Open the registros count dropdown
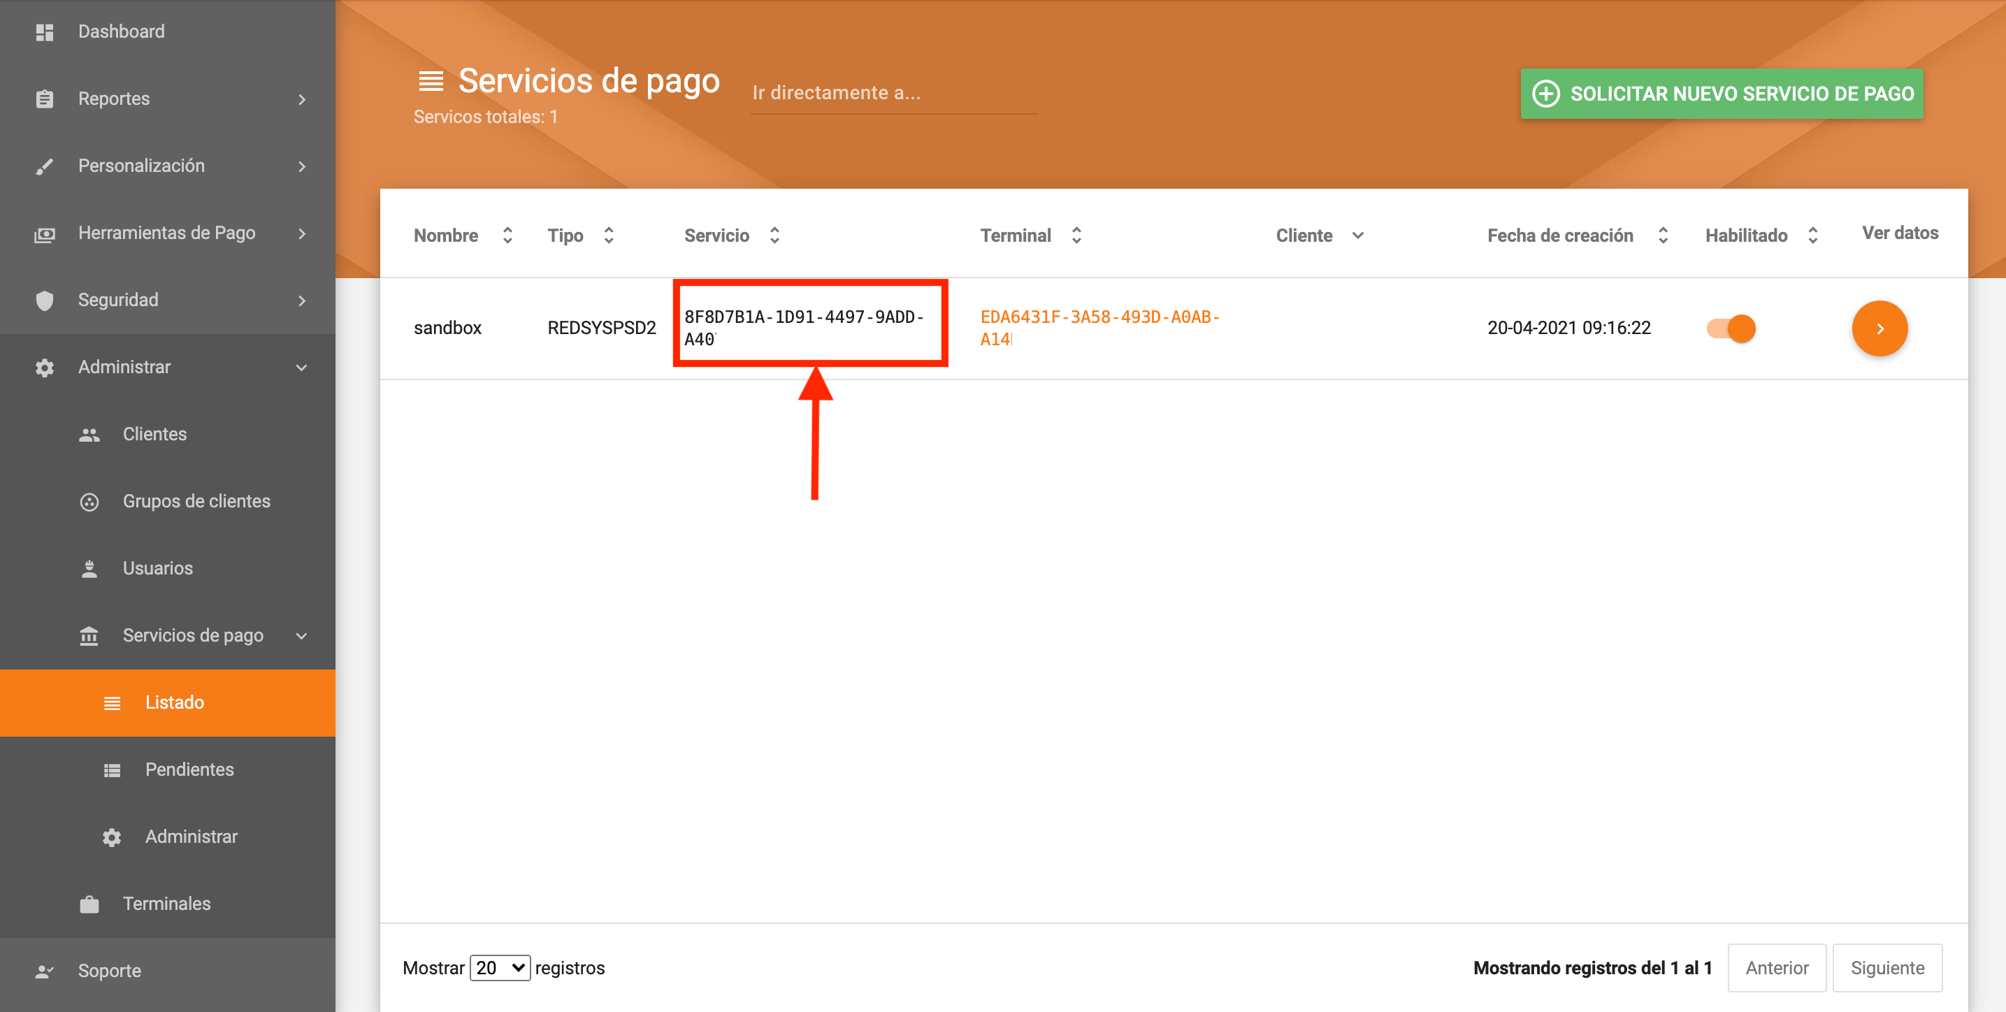The height and width of the screenshot is (1012, 2006). coord(500,968)
